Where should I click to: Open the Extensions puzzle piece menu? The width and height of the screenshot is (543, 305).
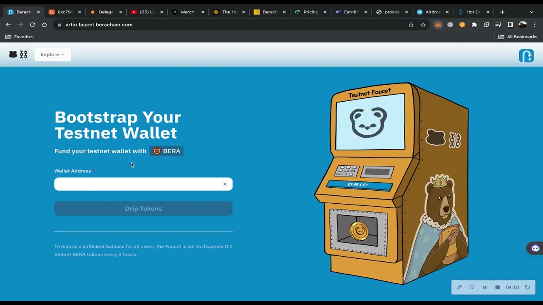click(474, 25)
